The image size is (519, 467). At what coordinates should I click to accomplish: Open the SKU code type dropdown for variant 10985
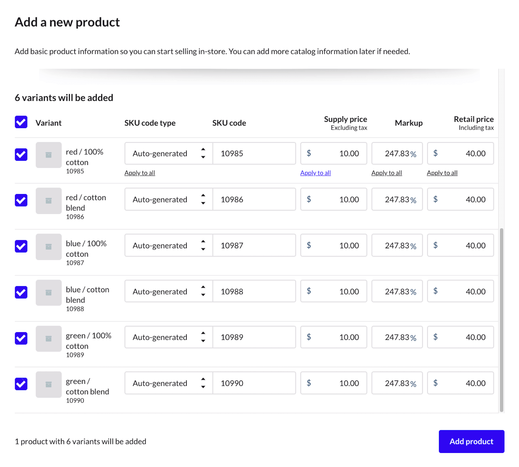168,153
